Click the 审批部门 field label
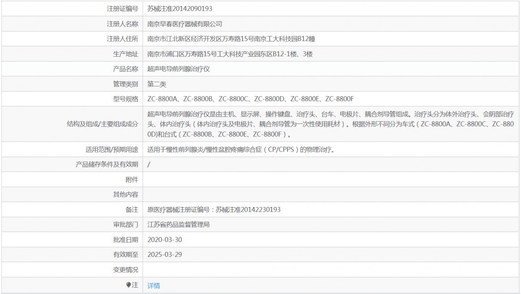 [x=125, y=224]
